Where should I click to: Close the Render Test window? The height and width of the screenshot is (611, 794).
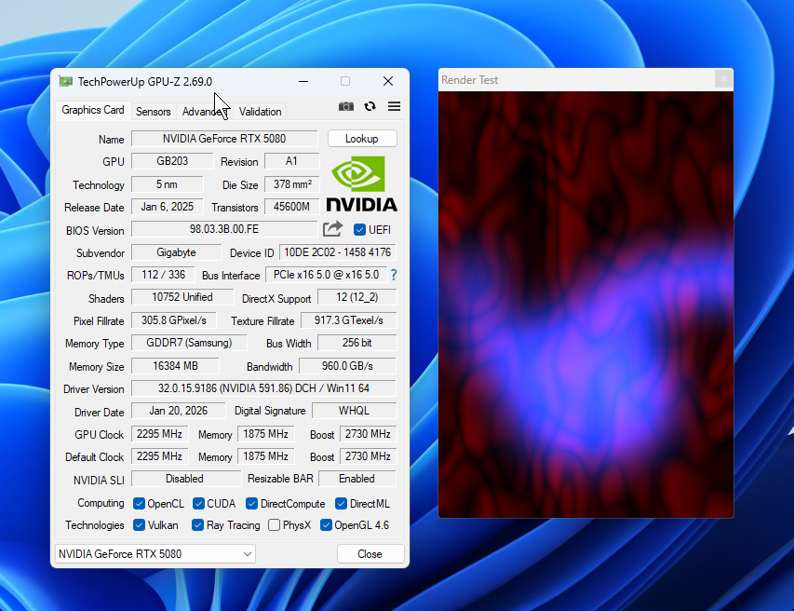723,79
